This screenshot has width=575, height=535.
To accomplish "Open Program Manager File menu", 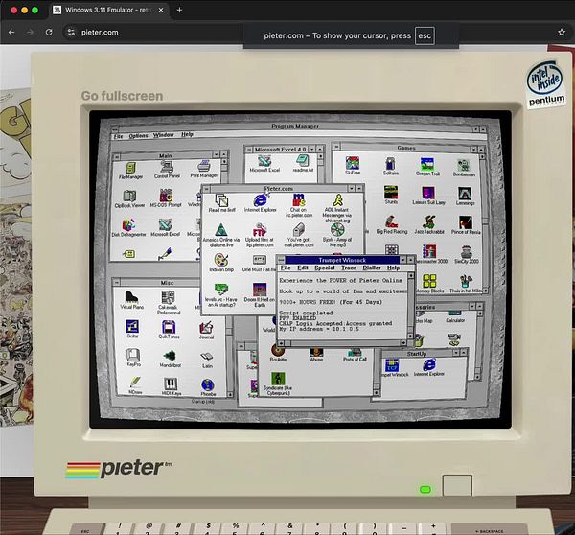I will click(x=118, y=136).
